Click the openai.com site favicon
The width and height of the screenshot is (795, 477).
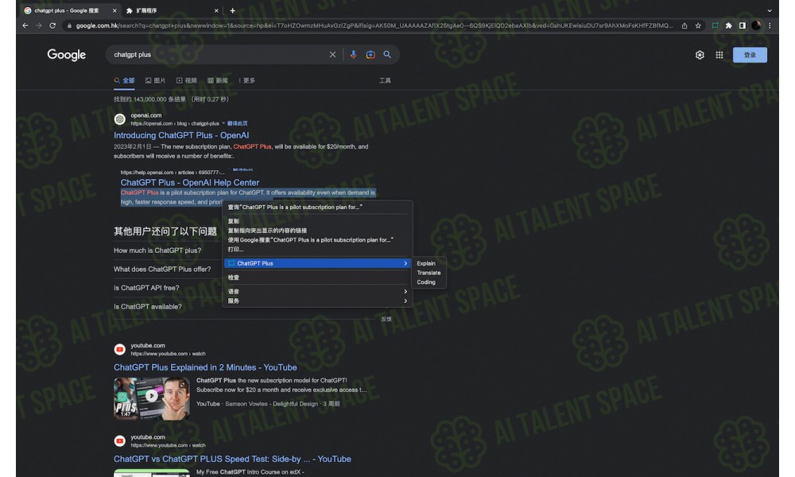(x=120, y=119)
